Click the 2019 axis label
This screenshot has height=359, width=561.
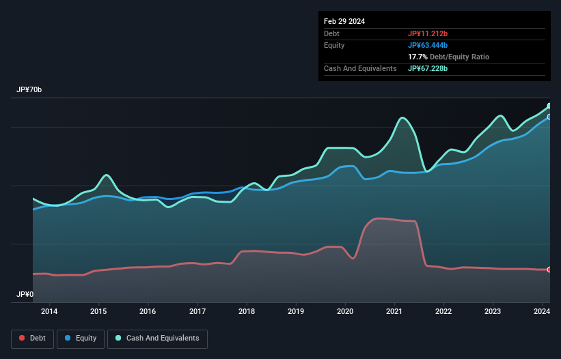[296, 311]
